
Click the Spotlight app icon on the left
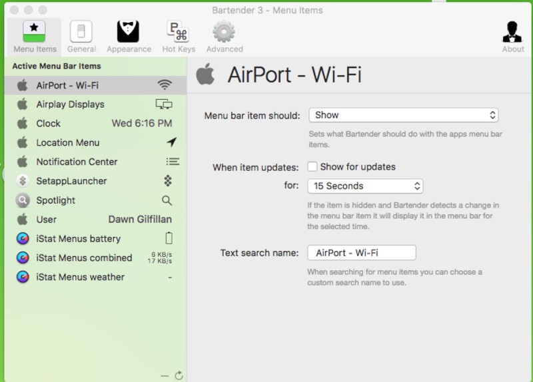tap(23, 200)
